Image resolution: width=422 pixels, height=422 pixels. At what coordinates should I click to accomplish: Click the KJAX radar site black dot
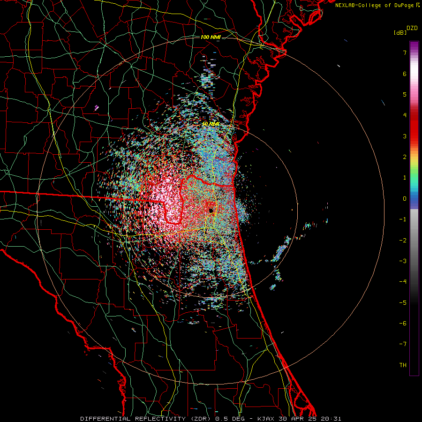point(211,211)
